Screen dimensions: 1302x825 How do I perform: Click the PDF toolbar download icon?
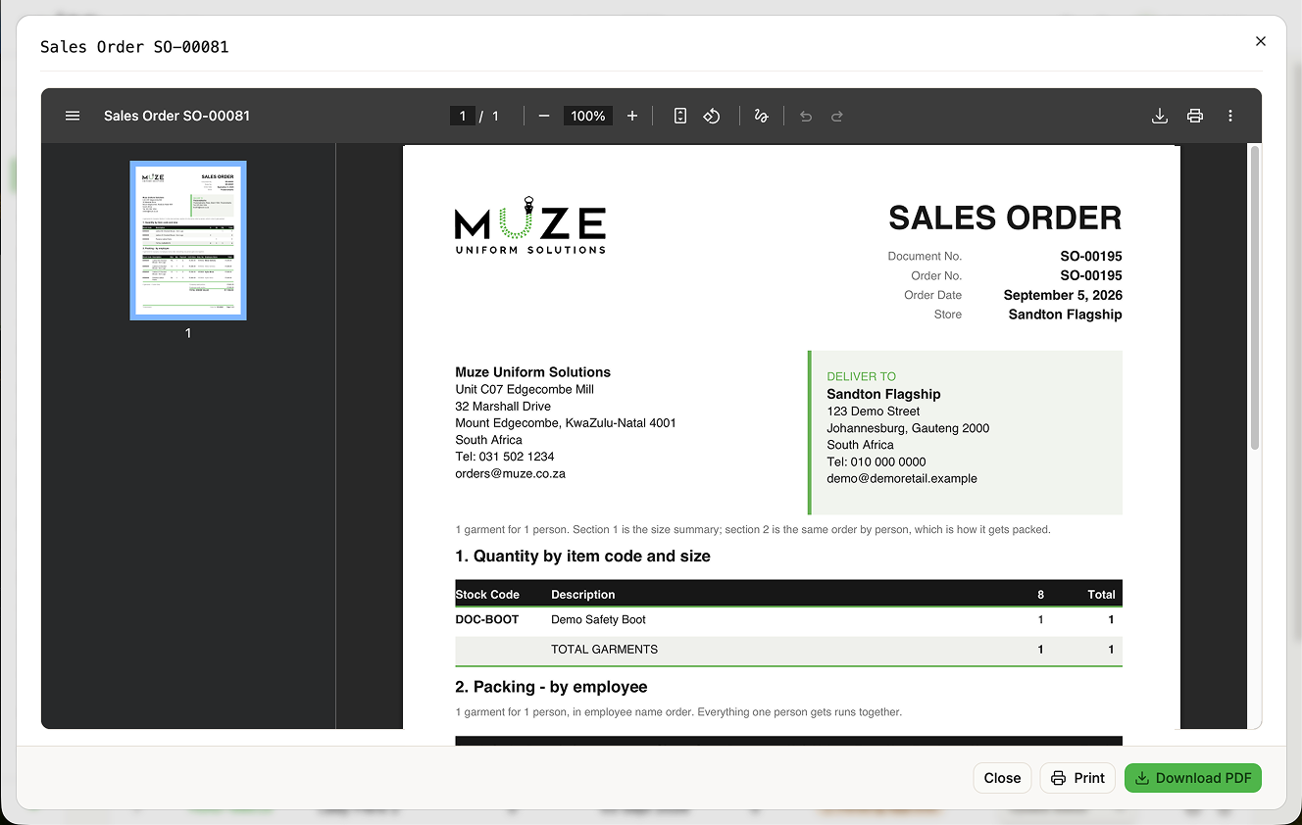[x=1160, y=116]
